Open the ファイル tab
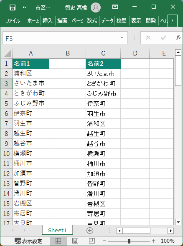Viewport: 183px width, 246px height. point(13,21)
